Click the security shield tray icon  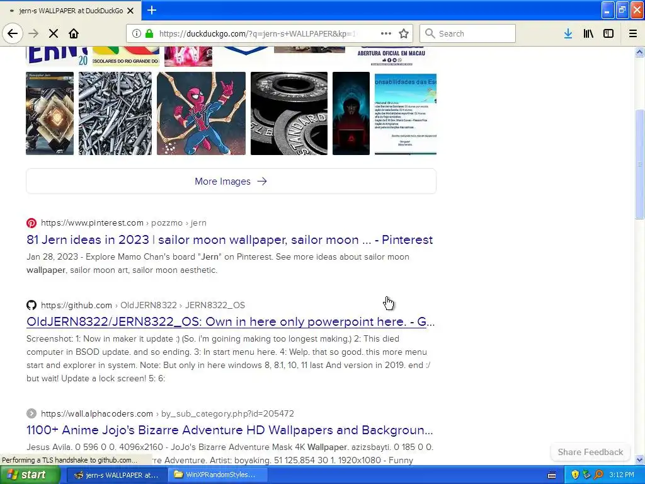pos(575,475)
